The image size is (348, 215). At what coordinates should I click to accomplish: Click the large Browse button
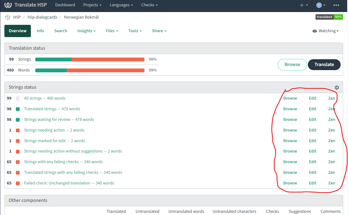pos(292,65)
